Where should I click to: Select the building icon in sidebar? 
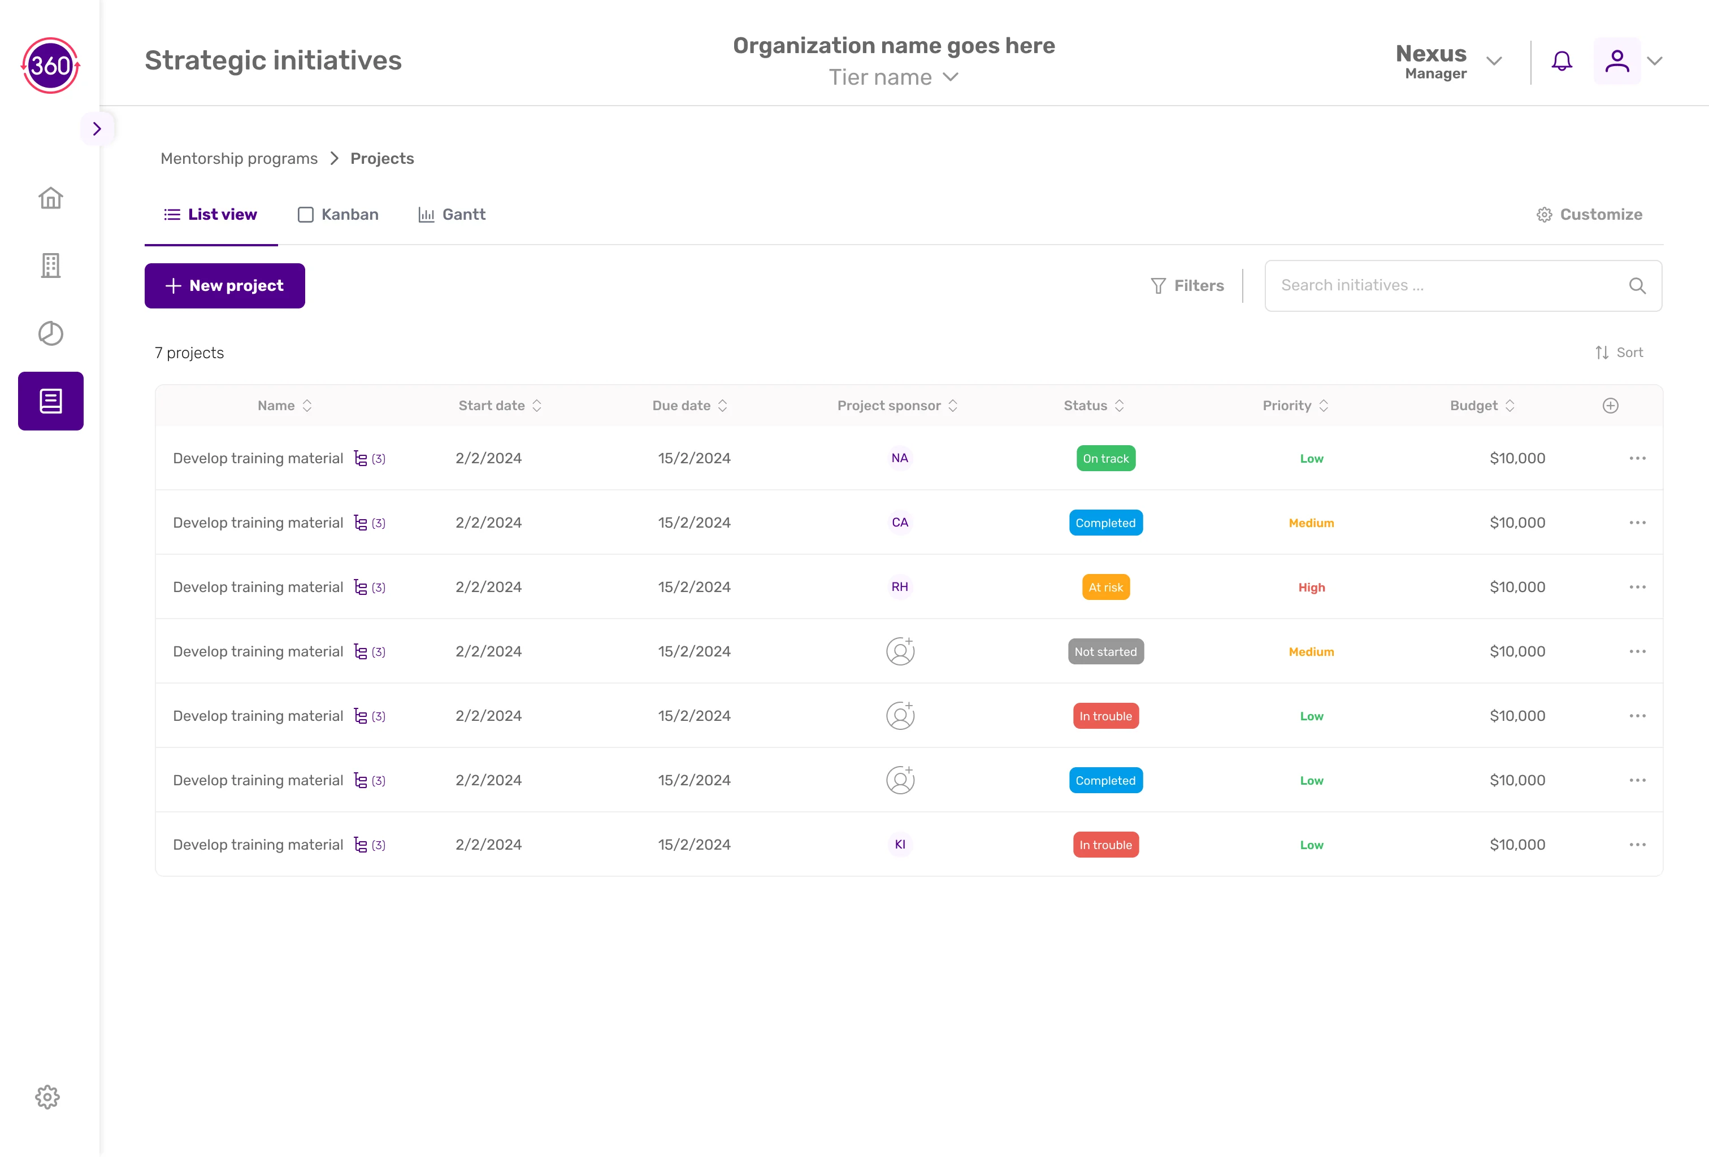click(50, 266)
